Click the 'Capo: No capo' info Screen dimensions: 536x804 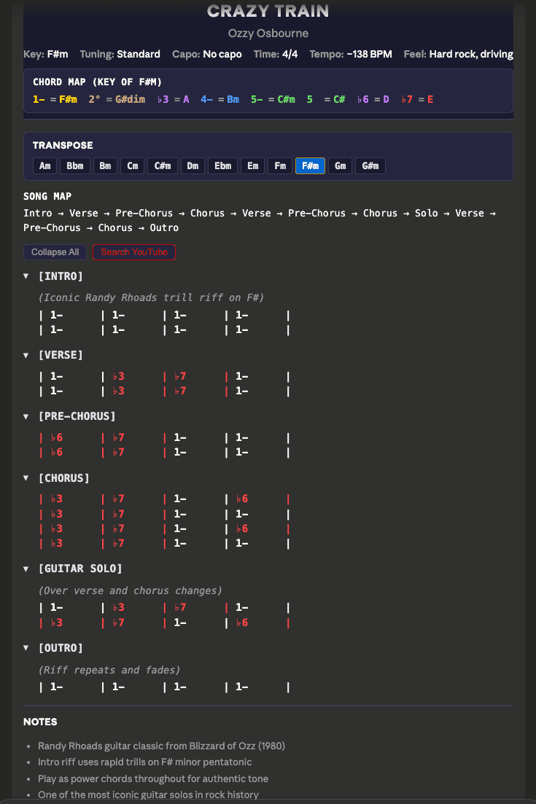(206, 54)
